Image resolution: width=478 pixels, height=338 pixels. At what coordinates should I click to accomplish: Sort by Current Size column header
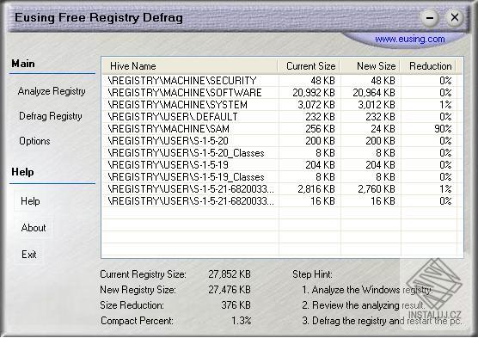[x=309, y=66]
